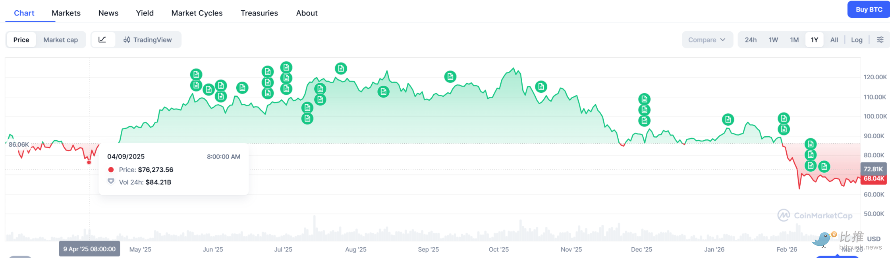This screenshot has width=890, height=258.
Task: Click the news marker above August peak
Action: point(341,69)
